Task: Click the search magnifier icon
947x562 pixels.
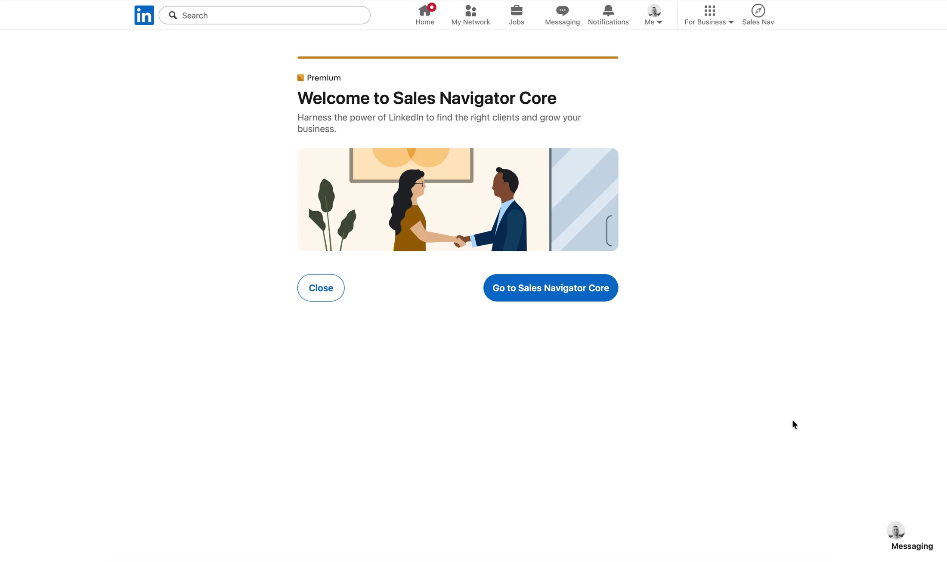Action: (173, 15)
